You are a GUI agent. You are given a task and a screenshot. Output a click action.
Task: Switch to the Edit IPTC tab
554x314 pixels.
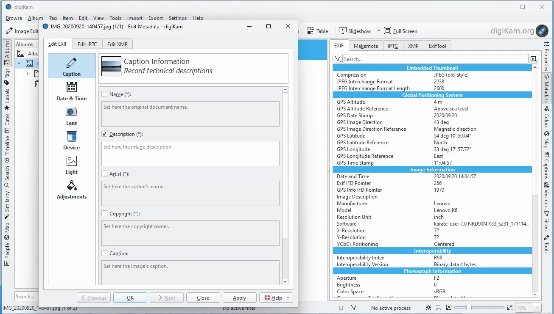(x=87, y=44)
